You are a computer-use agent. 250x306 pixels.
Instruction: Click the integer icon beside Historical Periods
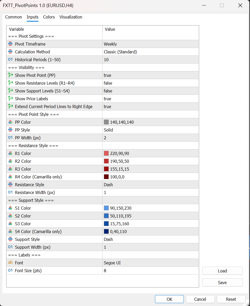pyautogui.click(x=10, y=60)
